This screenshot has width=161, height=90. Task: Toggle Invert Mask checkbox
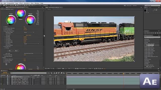24,34
